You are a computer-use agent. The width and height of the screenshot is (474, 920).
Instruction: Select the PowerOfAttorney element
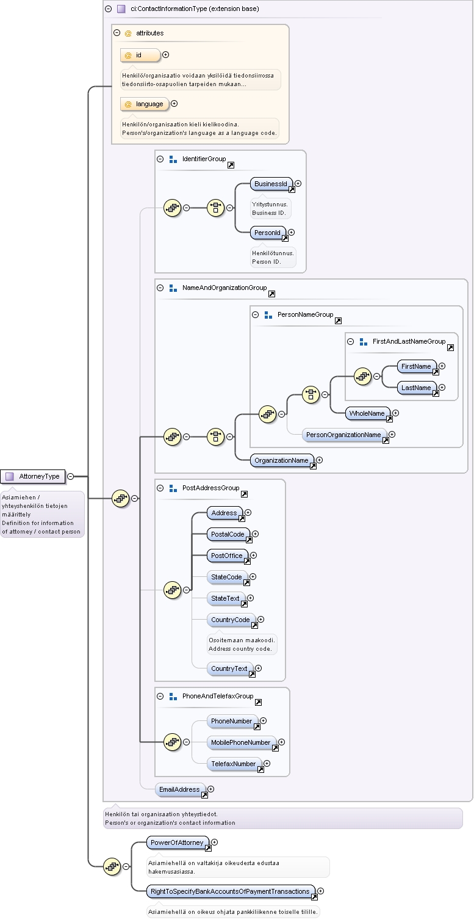178,842
